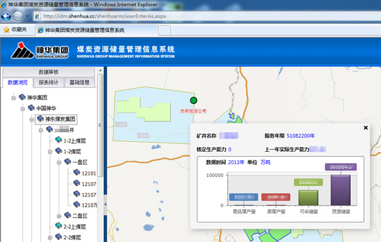
Task: Open the favorites star icon
Action: coord(6,30)
